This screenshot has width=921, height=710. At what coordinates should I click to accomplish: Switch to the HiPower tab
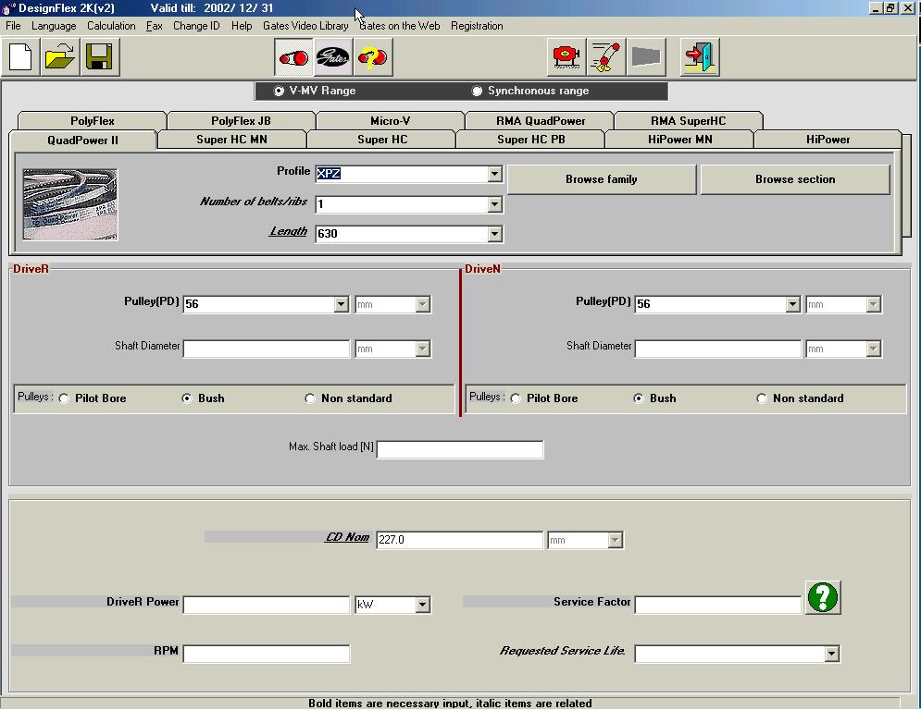tap(828, 140)
